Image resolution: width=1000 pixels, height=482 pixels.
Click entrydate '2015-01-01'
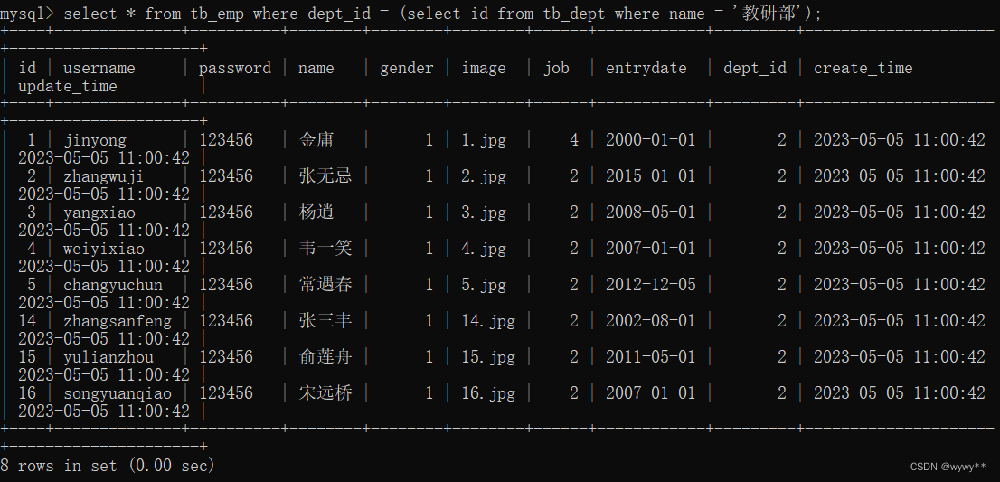click(650, 176)
